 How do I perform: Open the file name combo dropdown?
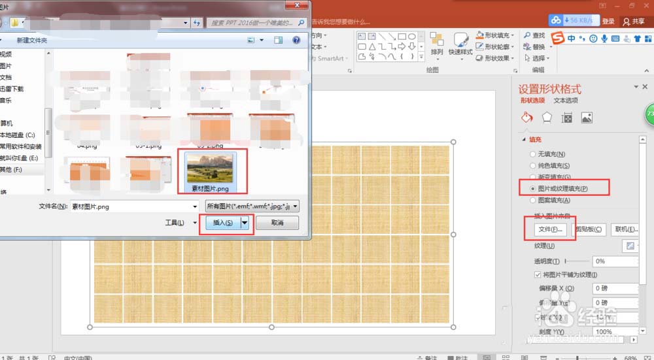(195, 206)
